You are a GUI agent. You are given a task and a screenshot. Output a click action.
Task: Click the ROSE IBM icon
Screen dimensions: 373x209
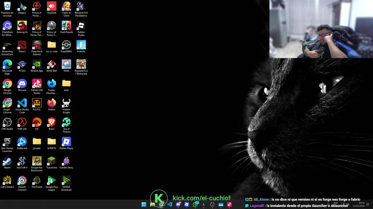tap(52, 66)
